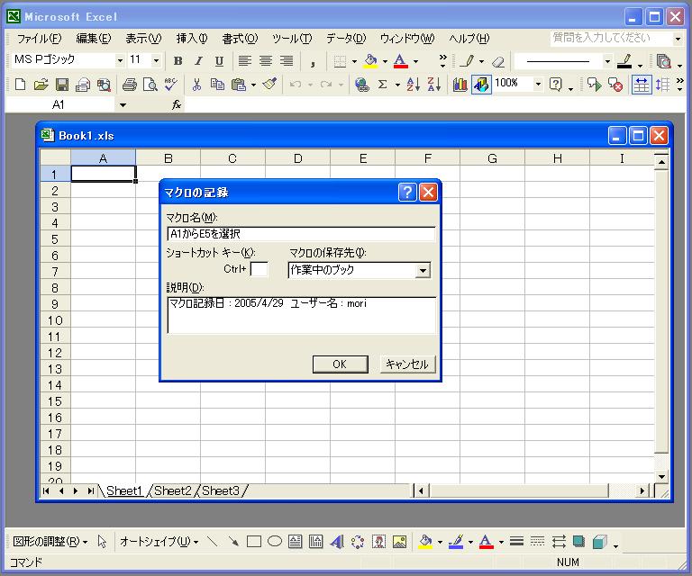Activate Format Painter brush

(269, 85)
